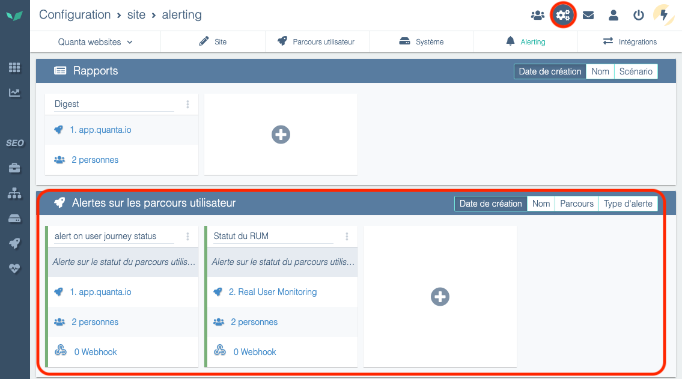682x379 pixels.
Task: Switch to the Système tab
Action: click(x=421, y=41)
